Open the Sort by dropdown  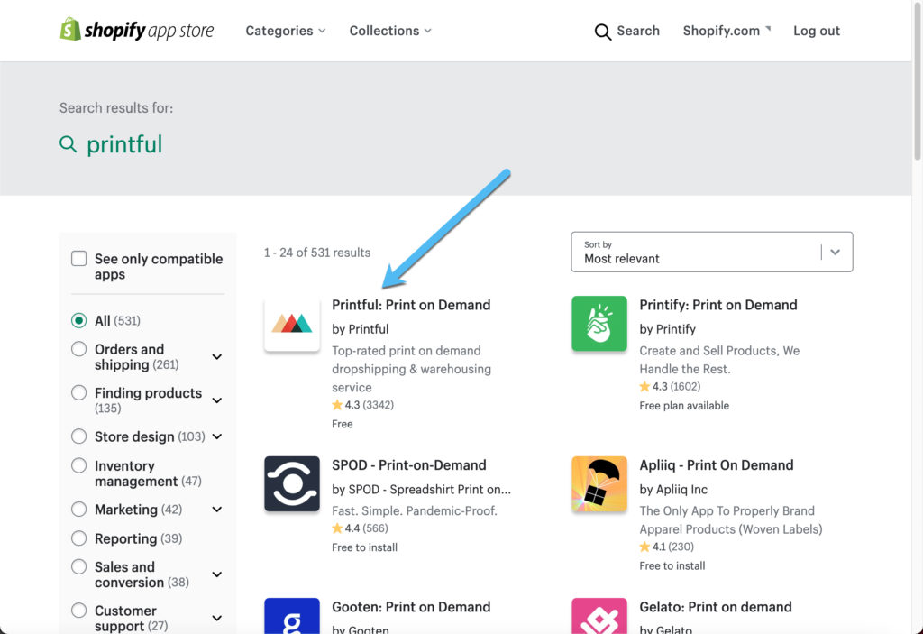click(x=711, y=252)
